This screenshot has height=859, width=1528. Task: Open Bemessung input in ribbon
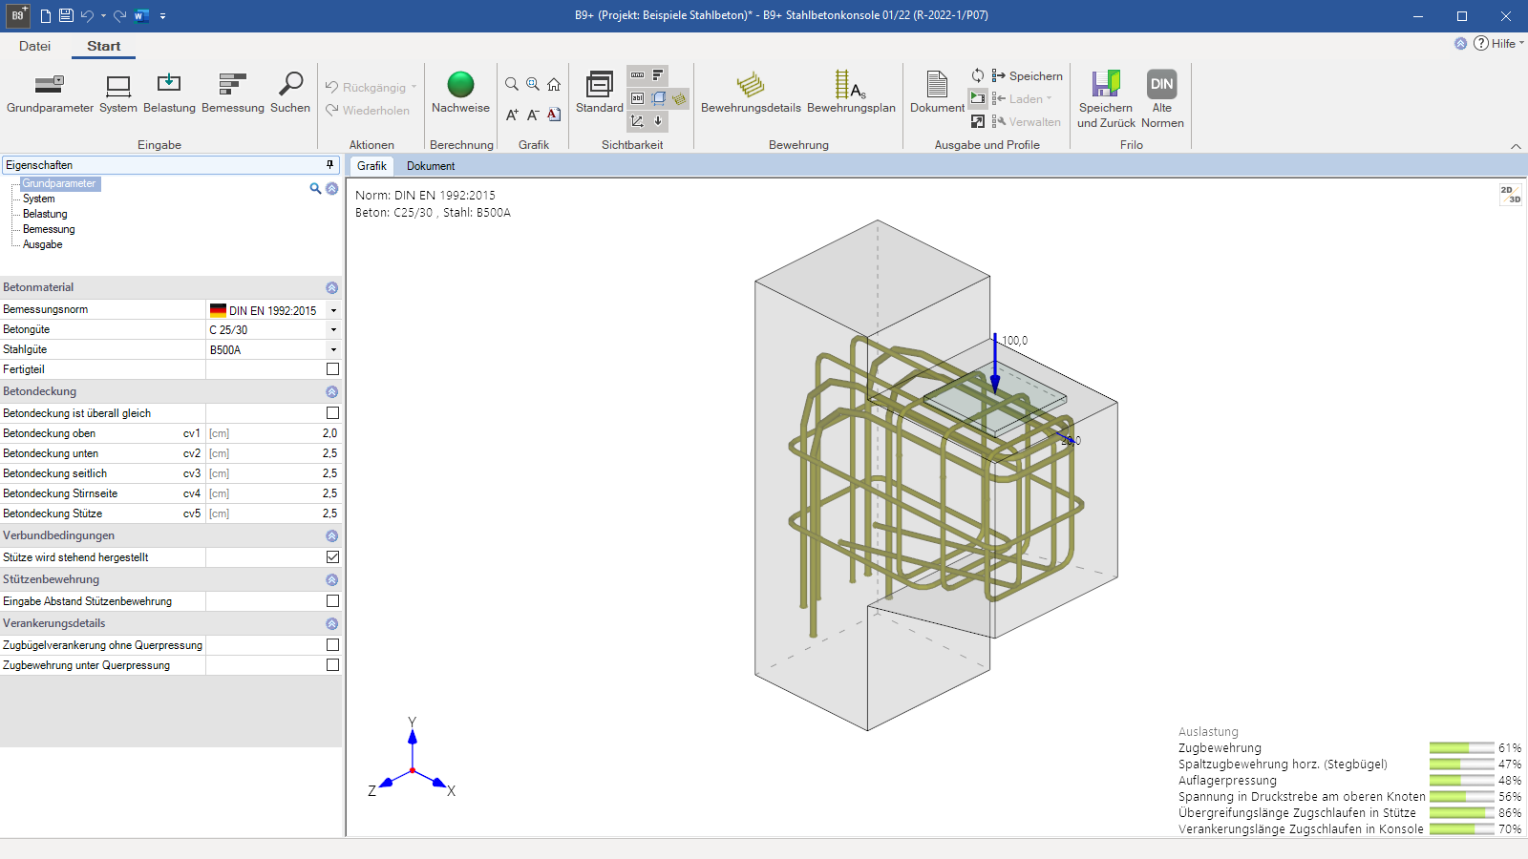[233, 94]
